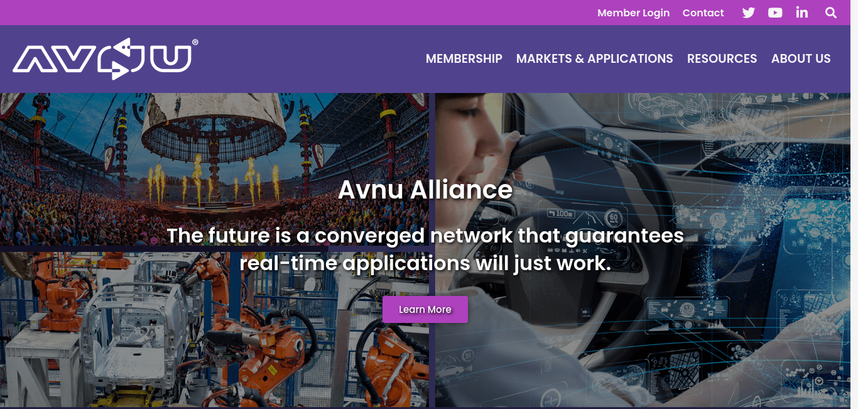Select the driver at steering wheel image
Image resolution: width=858 pixels, height=409 pixels.
coord(643,251)
